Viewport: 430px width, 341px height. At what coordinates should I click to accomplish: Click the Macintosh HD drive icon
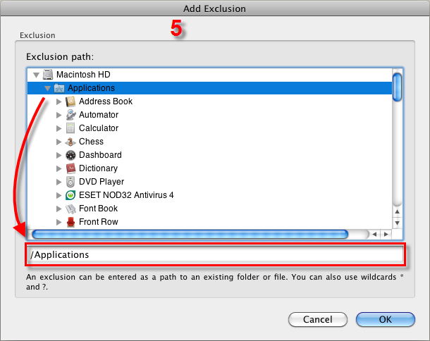tap(48, 74)
